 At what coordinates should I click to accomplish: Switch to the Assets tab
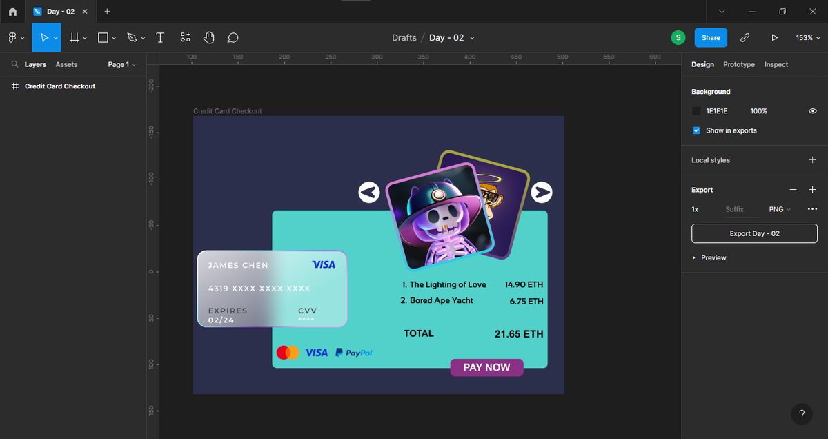pos(66,64)
